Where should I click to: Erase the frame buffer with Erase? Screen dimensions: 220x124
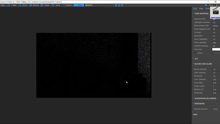[x=45, y=6]
